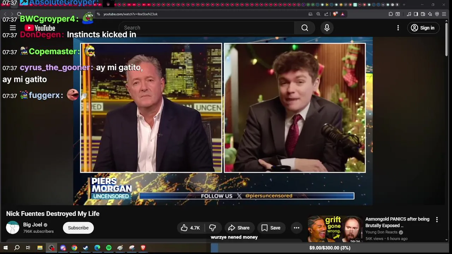
Task: Open the Asmongold PANICS video title
Action: 397,222
